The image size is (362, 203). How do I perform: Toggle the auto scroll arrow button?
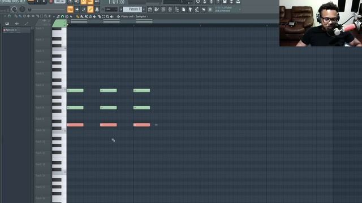click(x=77, y=9)
